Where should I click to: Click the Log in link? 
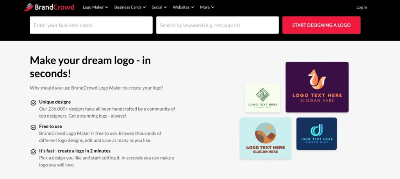coord(361,7)
